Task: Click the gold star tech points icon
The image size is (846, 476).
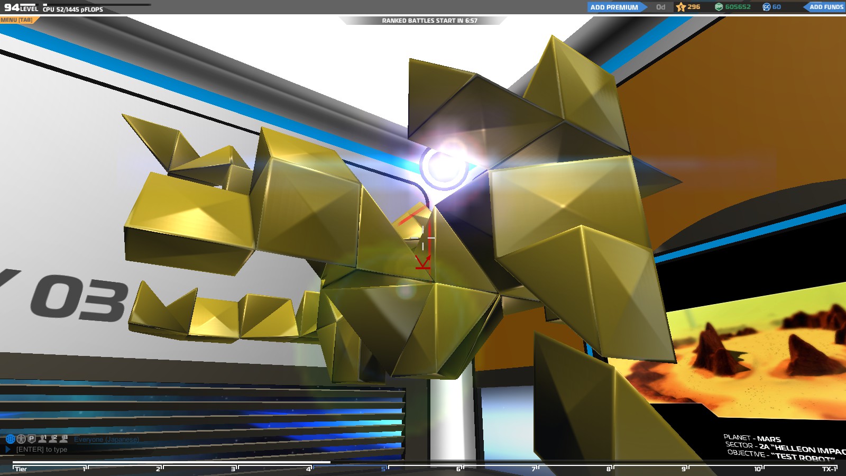Action: (x=681, y=7)
